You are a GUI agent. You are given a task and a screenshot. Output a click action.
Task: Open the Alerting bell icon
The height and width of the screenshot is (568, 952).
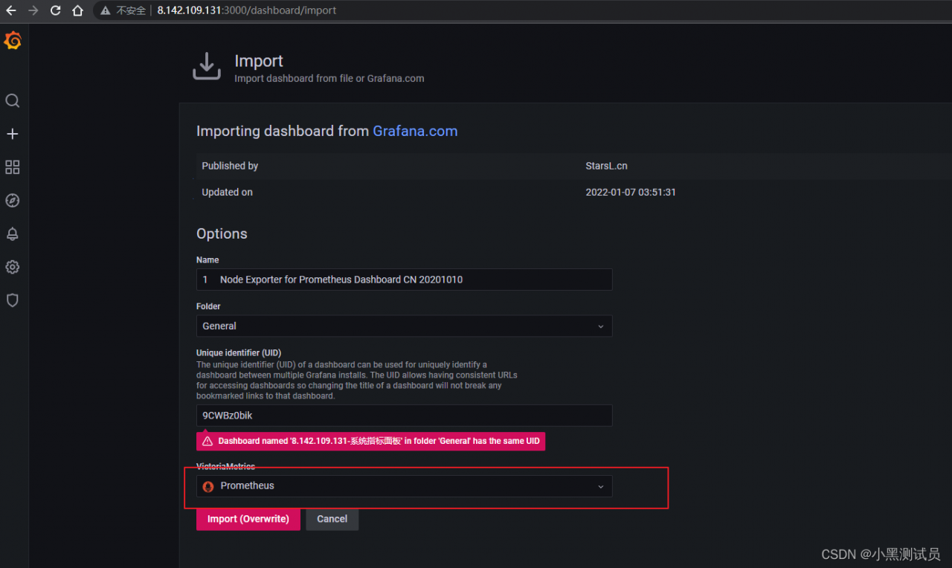(x=13, y=233)
